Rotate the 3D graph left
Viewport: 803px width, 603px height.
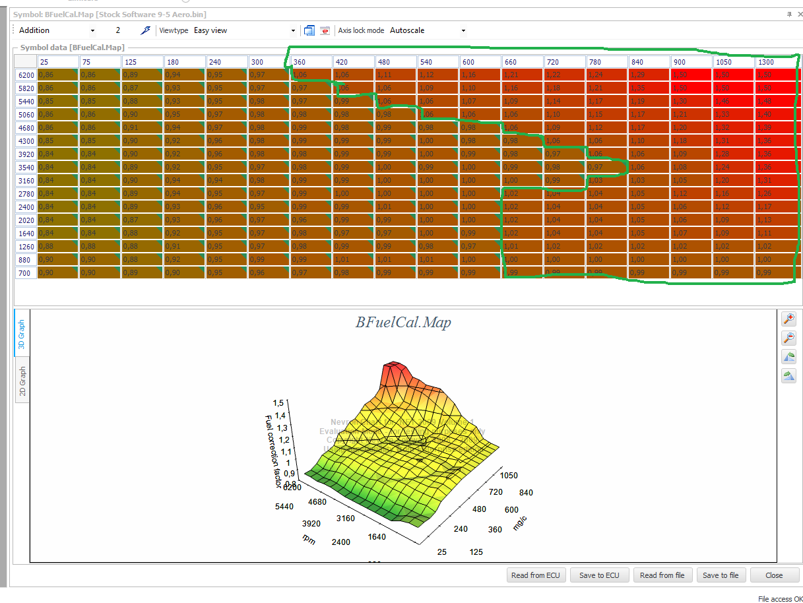point(788,358)
